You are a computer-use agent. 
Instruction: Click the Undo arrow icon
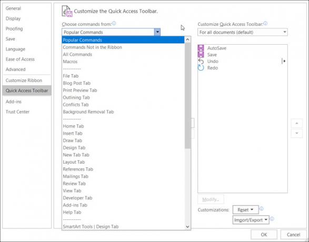(x=201, y=61)
